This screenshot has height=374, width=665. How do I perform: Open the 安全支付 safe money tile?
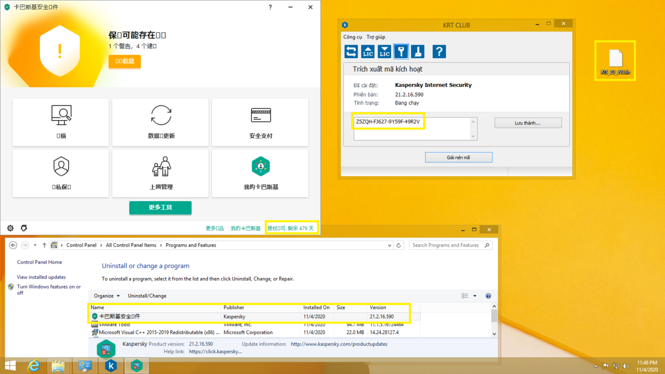(261, 123)
